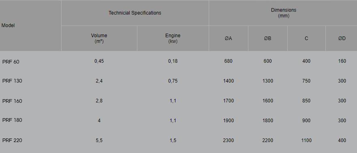This screenshot has width=357, height=153.
Task: Click the C column header
Action: coord(306,38)
